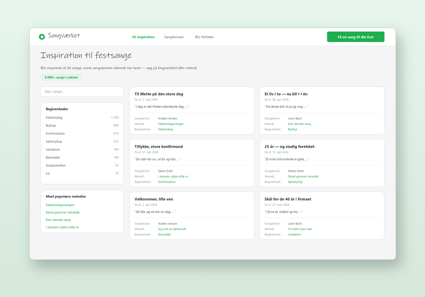Open I skovens dybe stille ro in popular melodies
This screenshot has height=297, width=425.
click(x=62, y=227)
